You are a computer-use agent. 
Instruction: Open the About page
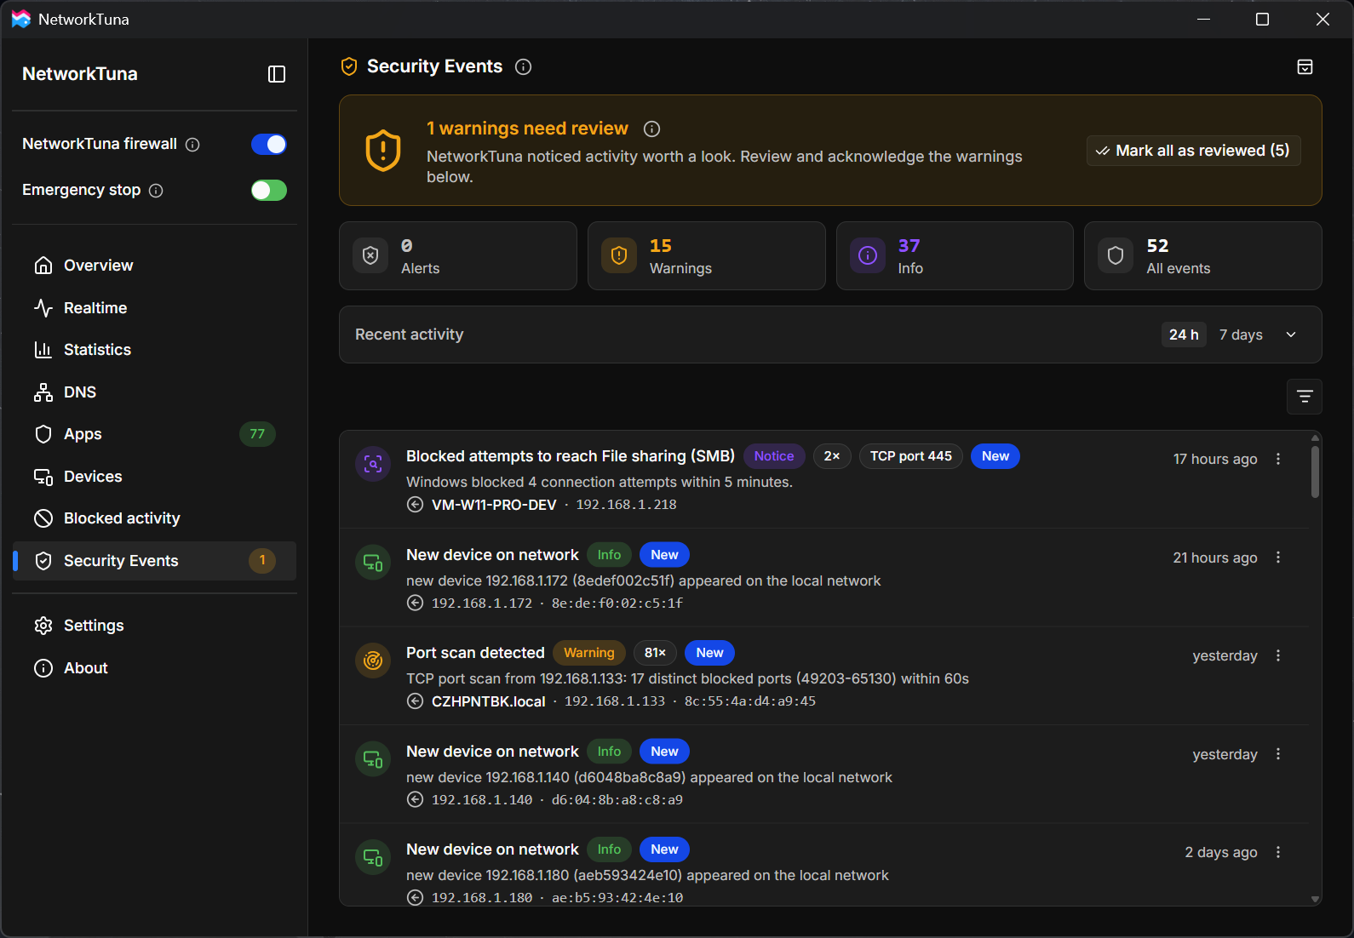(x=154, y=668)
